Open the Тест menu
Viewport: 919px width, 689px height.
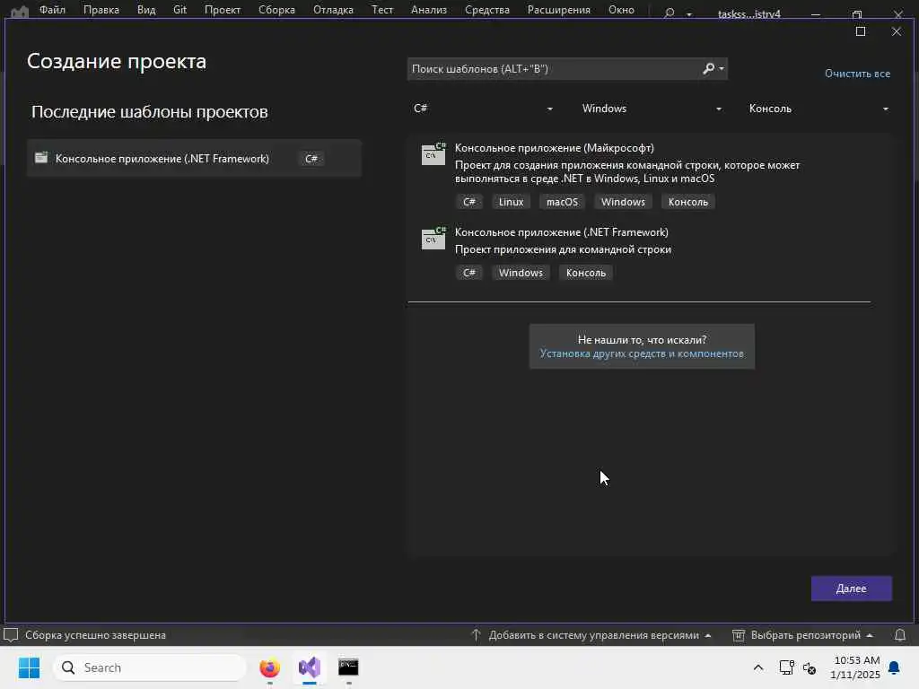coord(382,9)
